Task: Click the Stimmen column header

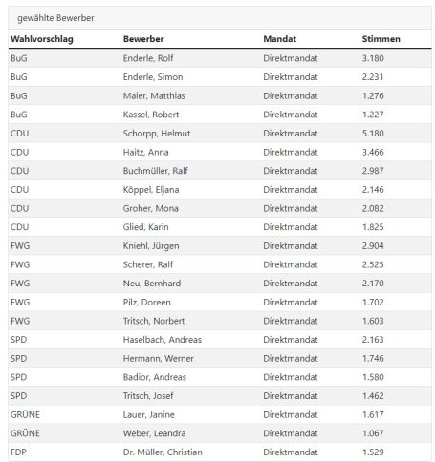Action: click(381, 39)
